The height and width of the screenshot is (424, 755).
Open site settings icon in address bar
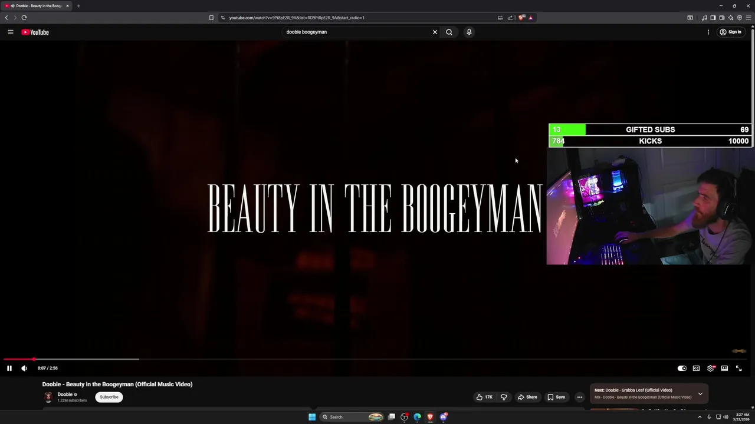222,18
